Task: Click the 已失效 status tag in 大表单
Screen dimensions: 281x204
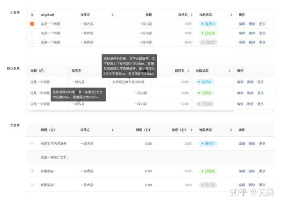Action: click(x=208, y=185)
